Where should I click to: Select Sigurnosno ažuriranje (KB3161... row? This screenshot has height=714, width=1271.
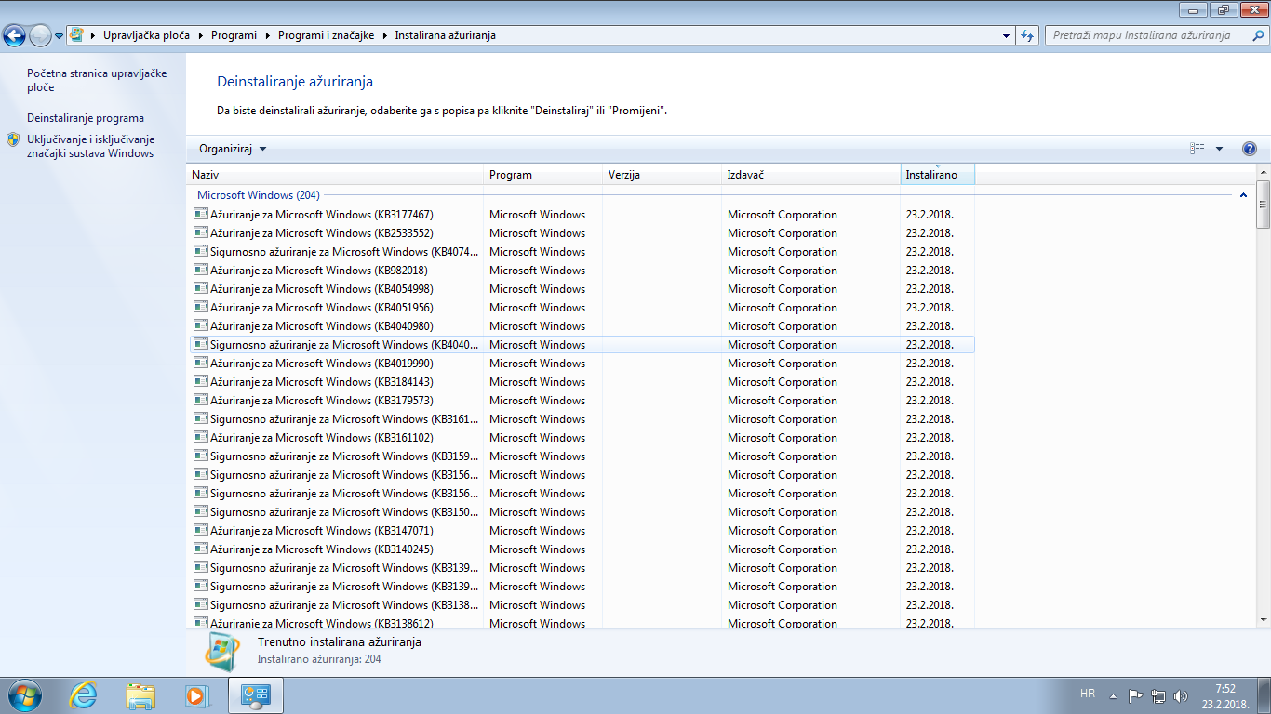tap(582, 418)
